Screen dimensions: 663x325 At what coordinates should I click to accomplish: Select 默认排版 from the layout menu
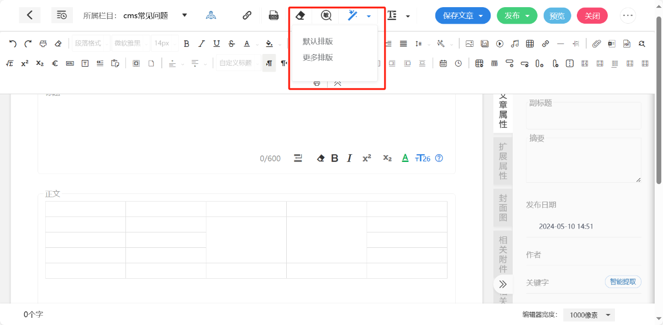pyautogui.click(x=318, y=41)
